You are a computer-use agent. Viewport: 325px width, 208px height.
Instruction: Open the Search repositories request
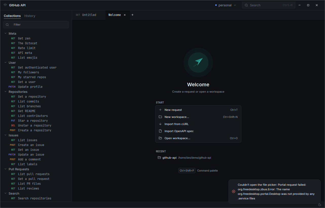tap(36, 198)
